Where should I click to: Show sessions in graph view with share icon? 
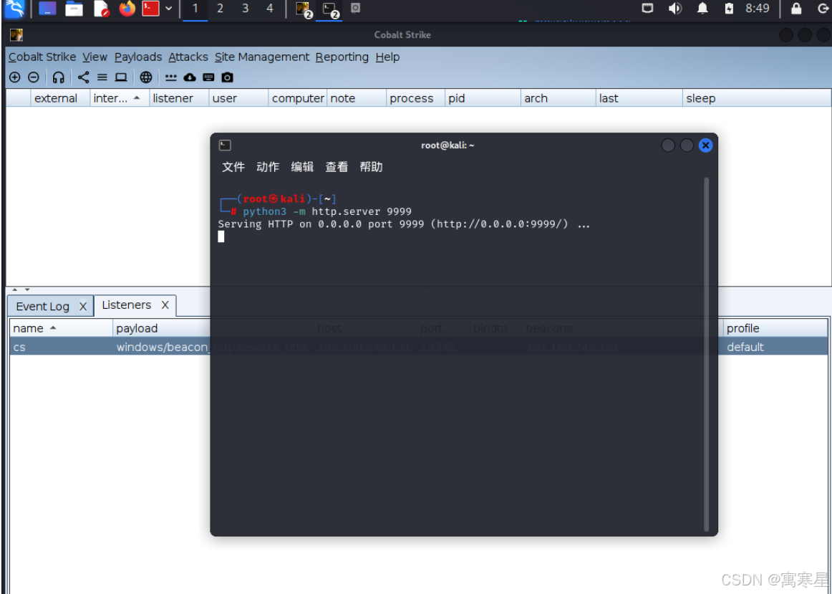[x=83, y=77]
